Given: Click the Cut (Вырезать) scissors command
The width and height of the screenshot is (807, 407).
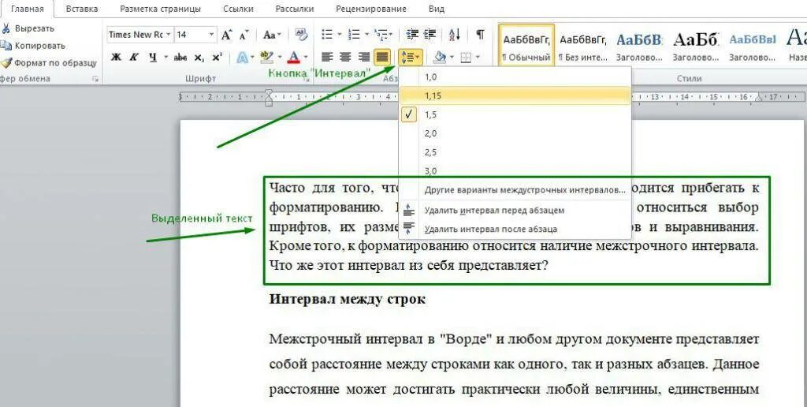Looking at the screenshot, I should coord(28,28).
